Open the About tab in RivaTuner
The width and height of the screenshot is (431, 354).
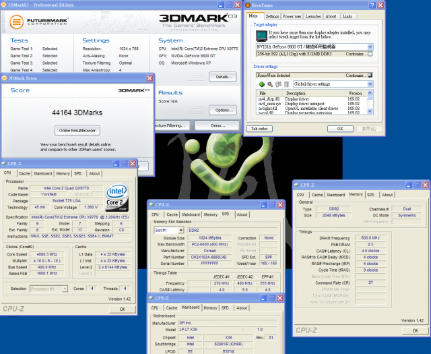[x=331, y=16]
